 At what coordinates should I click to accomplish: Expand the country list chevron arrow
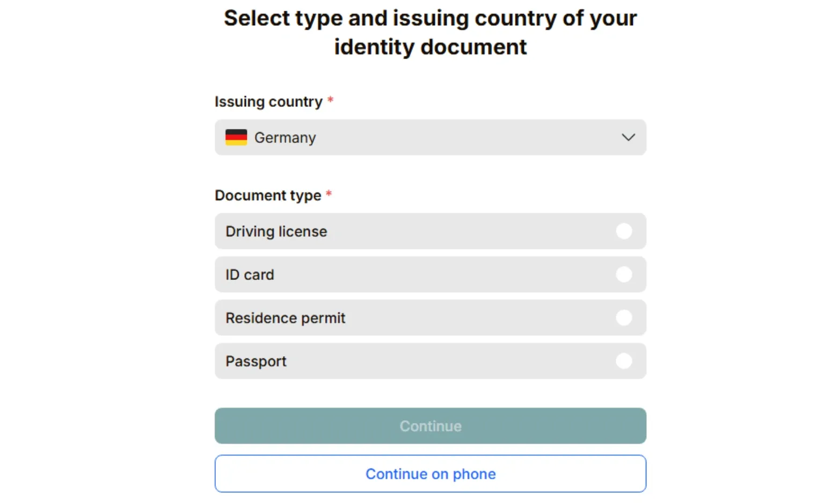(x=628, y=138)
